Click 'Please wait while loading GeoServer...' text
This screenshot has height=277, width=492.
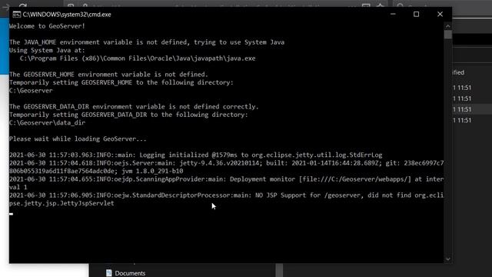(x=78, y=138)
